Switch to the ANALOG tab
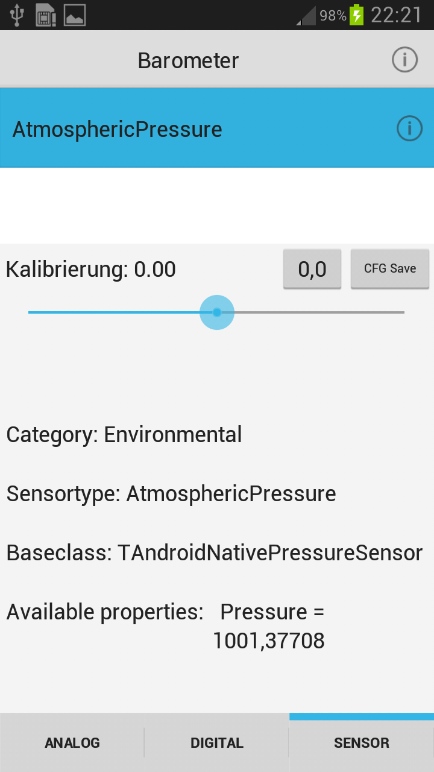Image resolution: width=434 pixels, height=772 pixels. (72, 743)
